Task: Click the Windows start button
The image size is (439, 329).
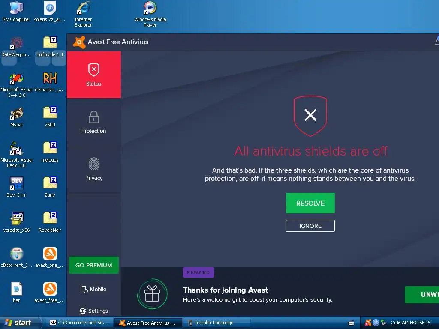Action: point(20,323)
